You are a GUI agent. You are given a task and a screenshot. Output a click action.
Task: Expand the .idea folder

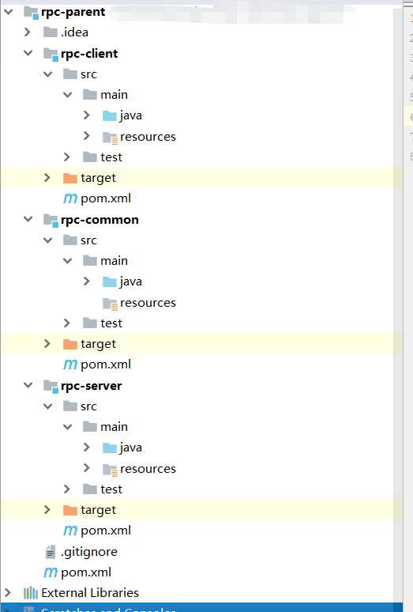point(28,32)
